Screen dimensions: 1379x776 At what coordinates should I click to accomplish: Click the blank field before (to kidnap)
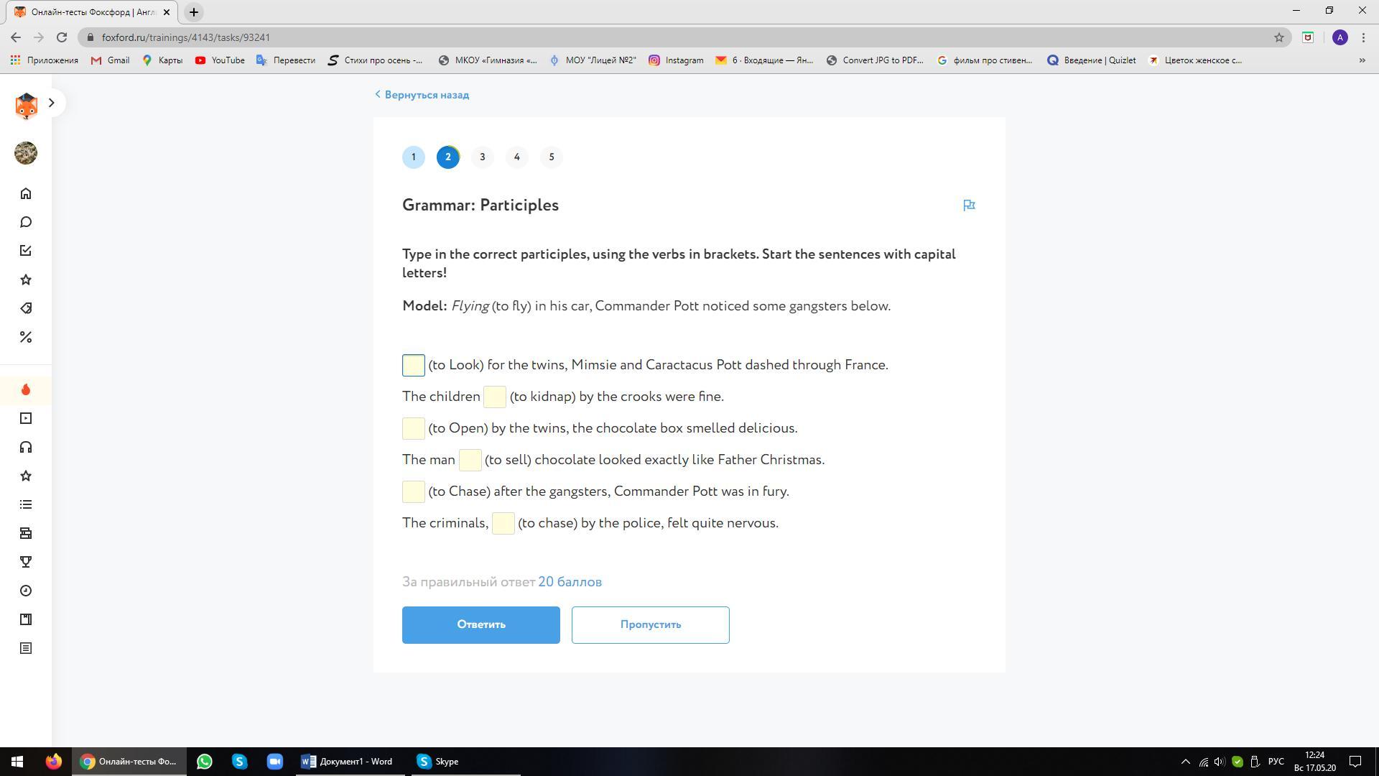tap(495, 397)
